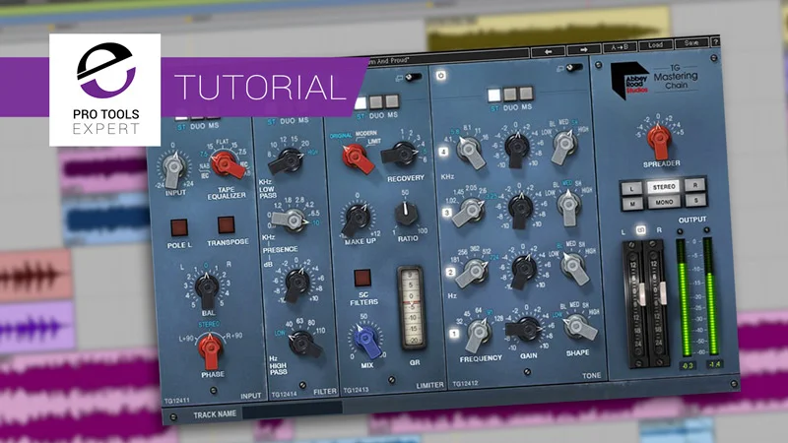Solo the R channel monitor button
The height and width of the screenshot is (443, 788).
point(695,185)
